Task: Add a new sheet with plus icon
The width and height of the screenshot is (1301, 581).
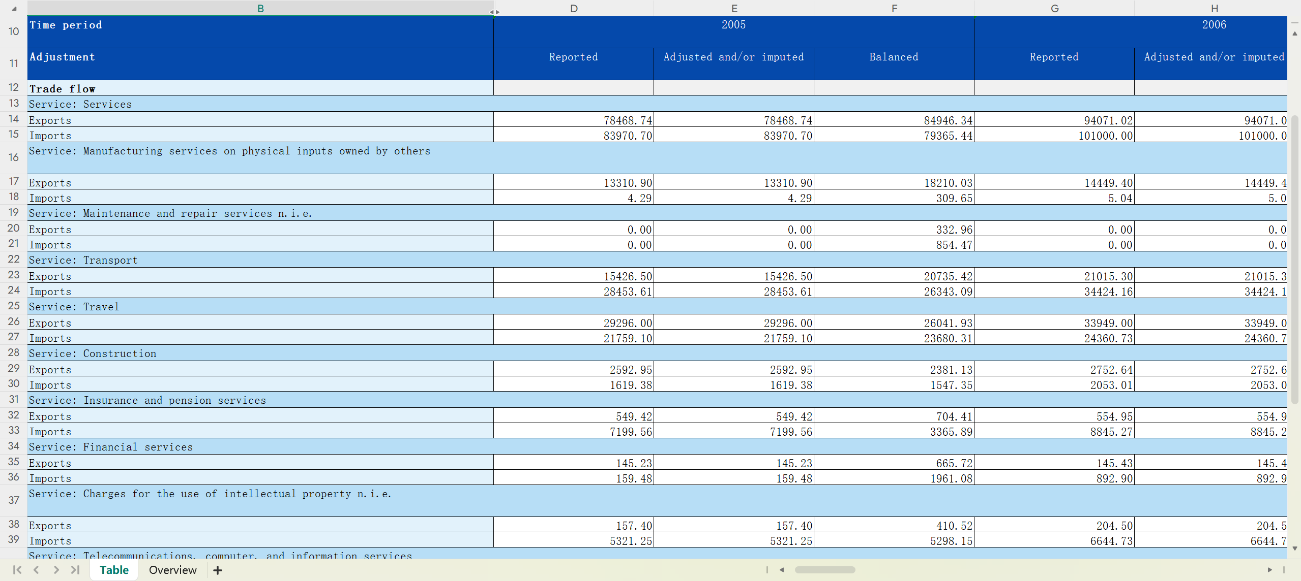Action: (x=218, y=570)
